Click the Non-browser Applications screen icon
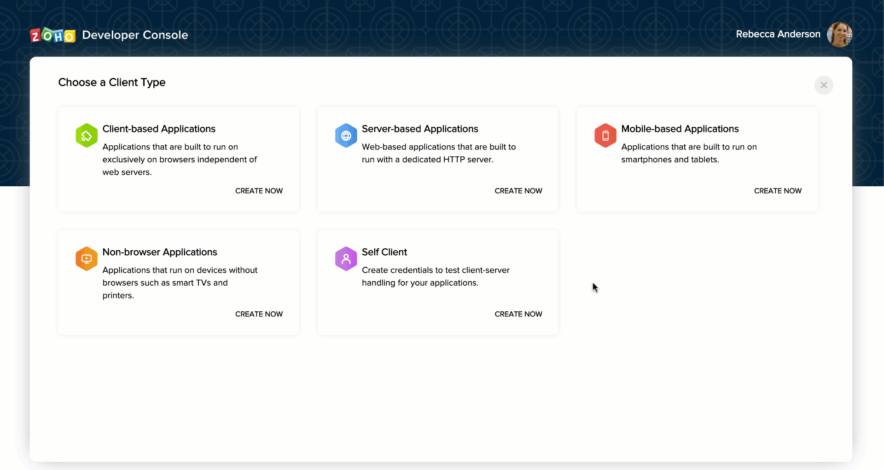884x470 pixels. pyautogui.click(x=86, y=258)
